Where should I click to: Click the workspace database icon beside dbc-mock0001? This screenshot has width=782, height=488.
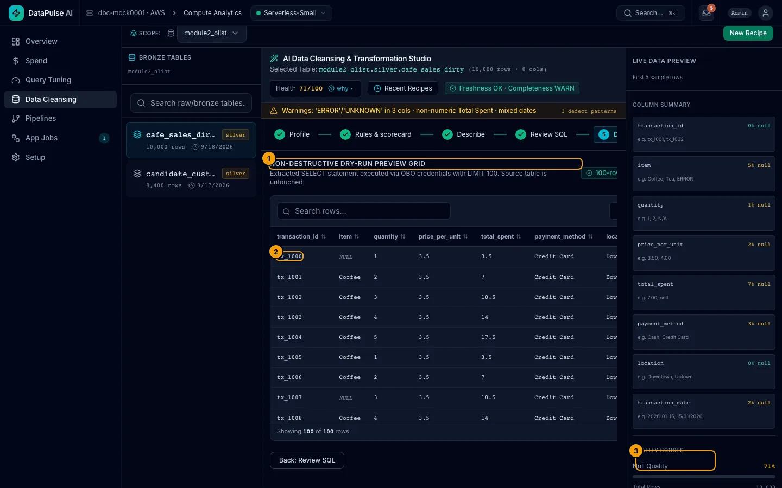[x=90, y=13]
